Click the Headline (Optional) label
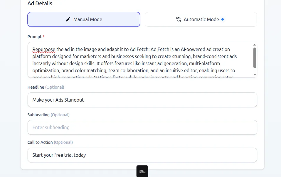The width and height of the screenshot is (281, 177). [x=46, y=87]
